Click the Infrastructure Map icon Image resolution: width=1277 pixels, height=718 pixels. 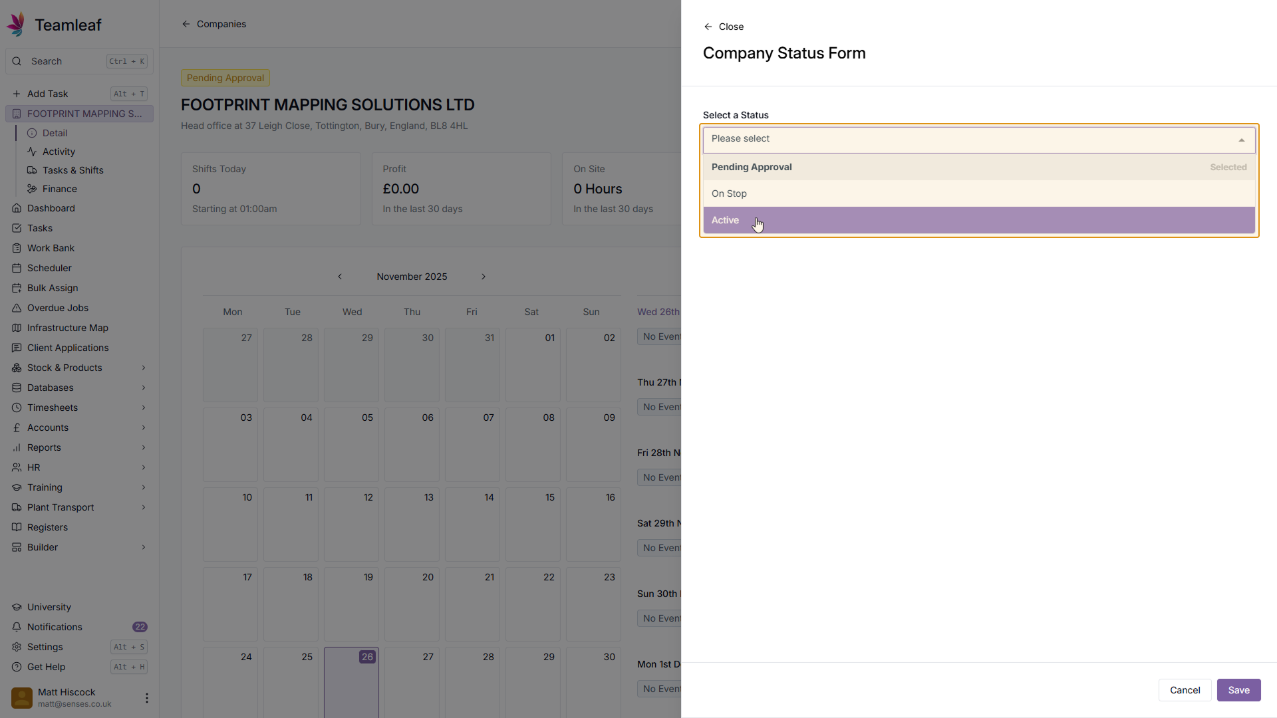coord(17,328)
